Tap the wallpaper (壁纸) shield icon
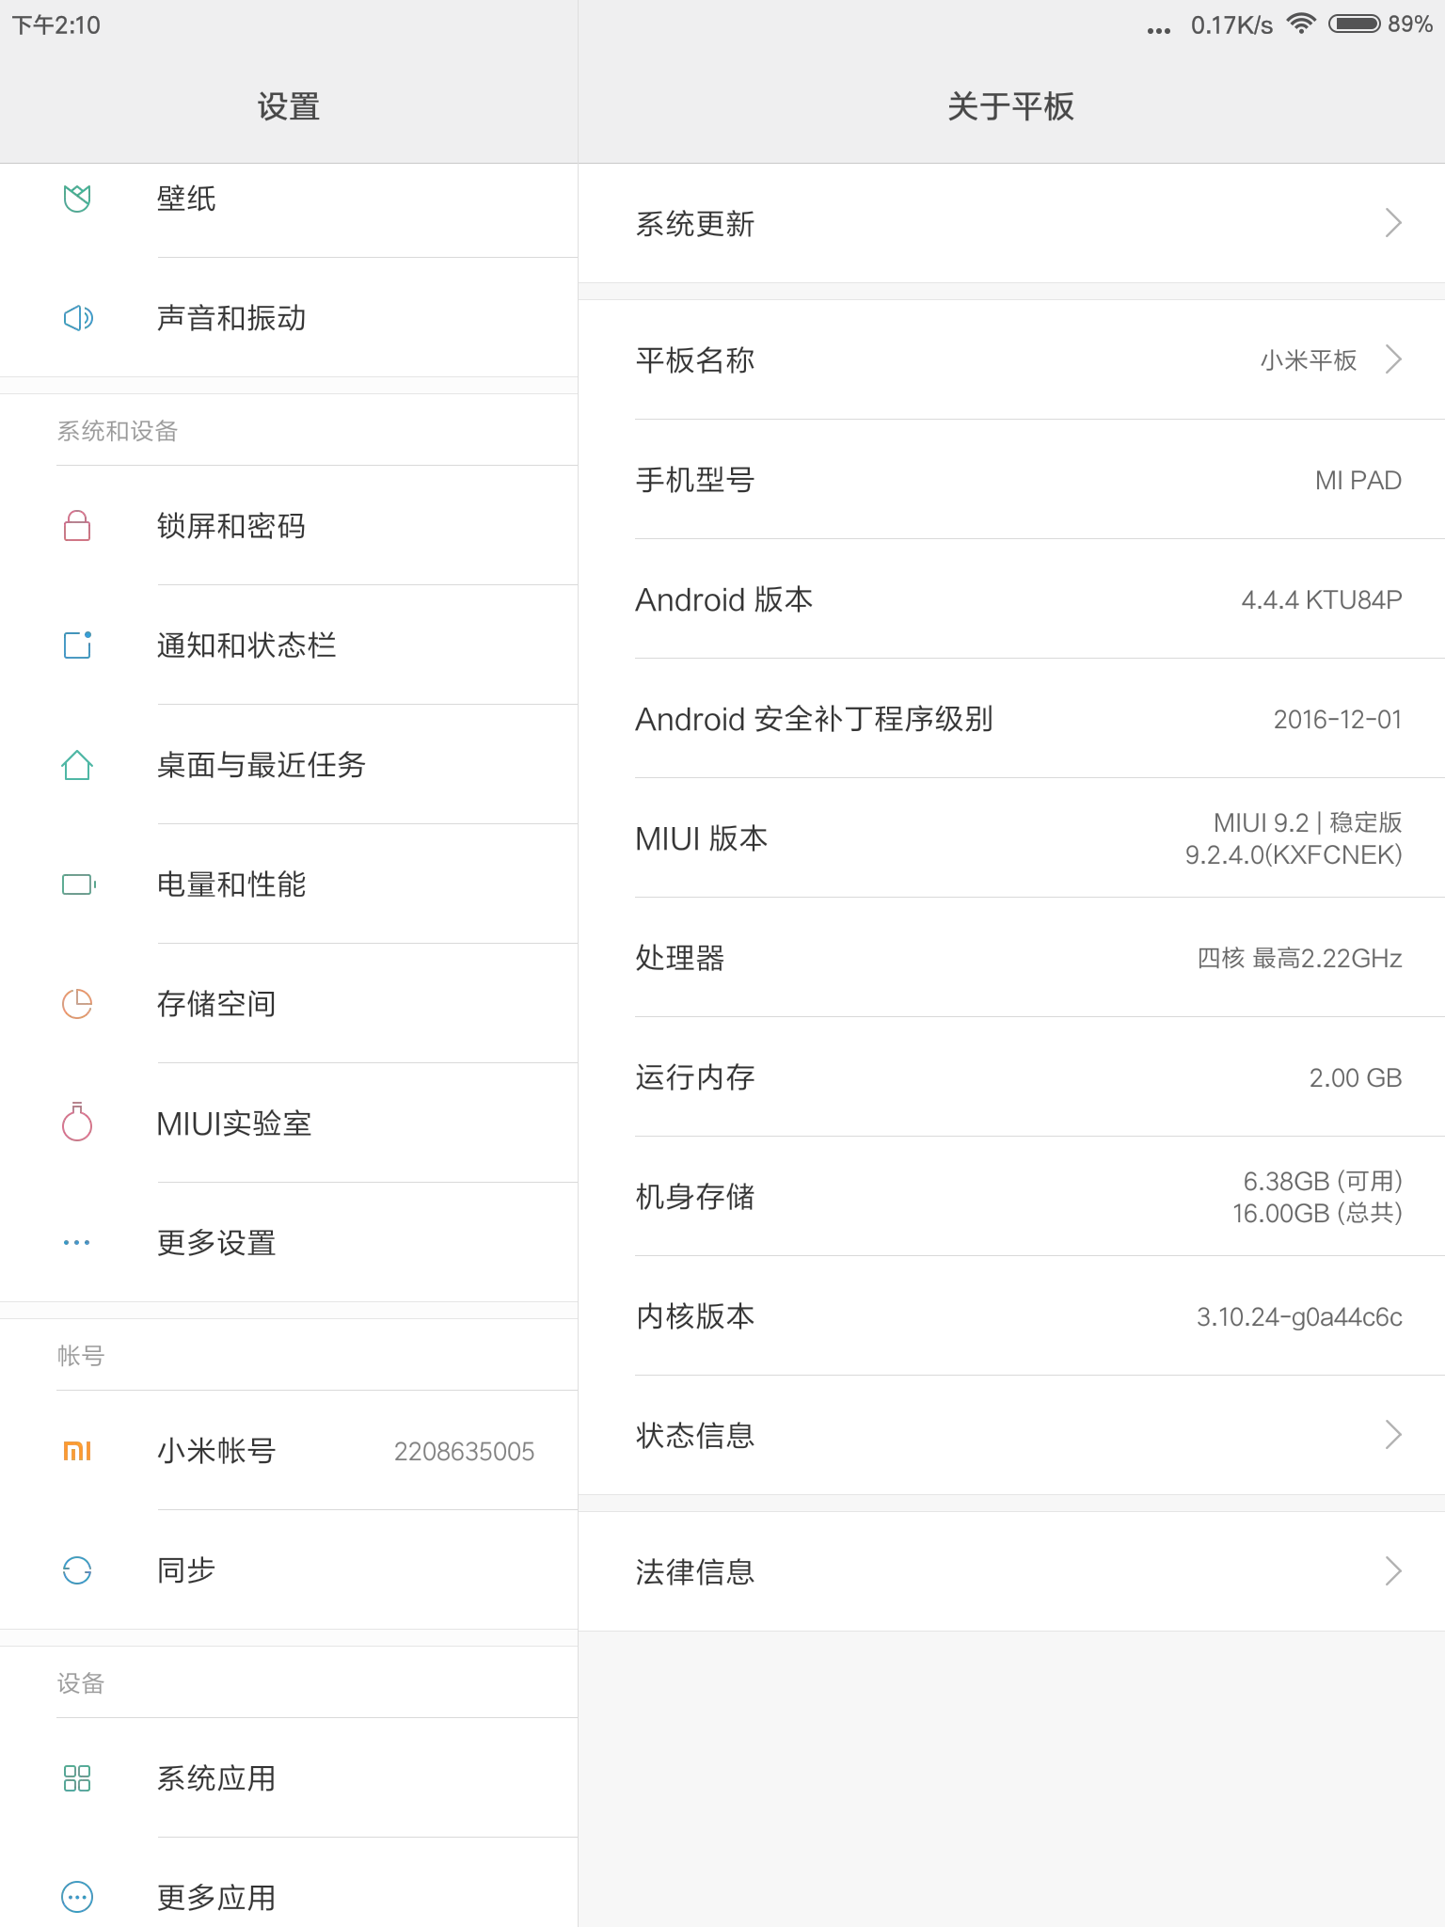The width and height of the screenshot is (1445, 1927). click(77, 199)
